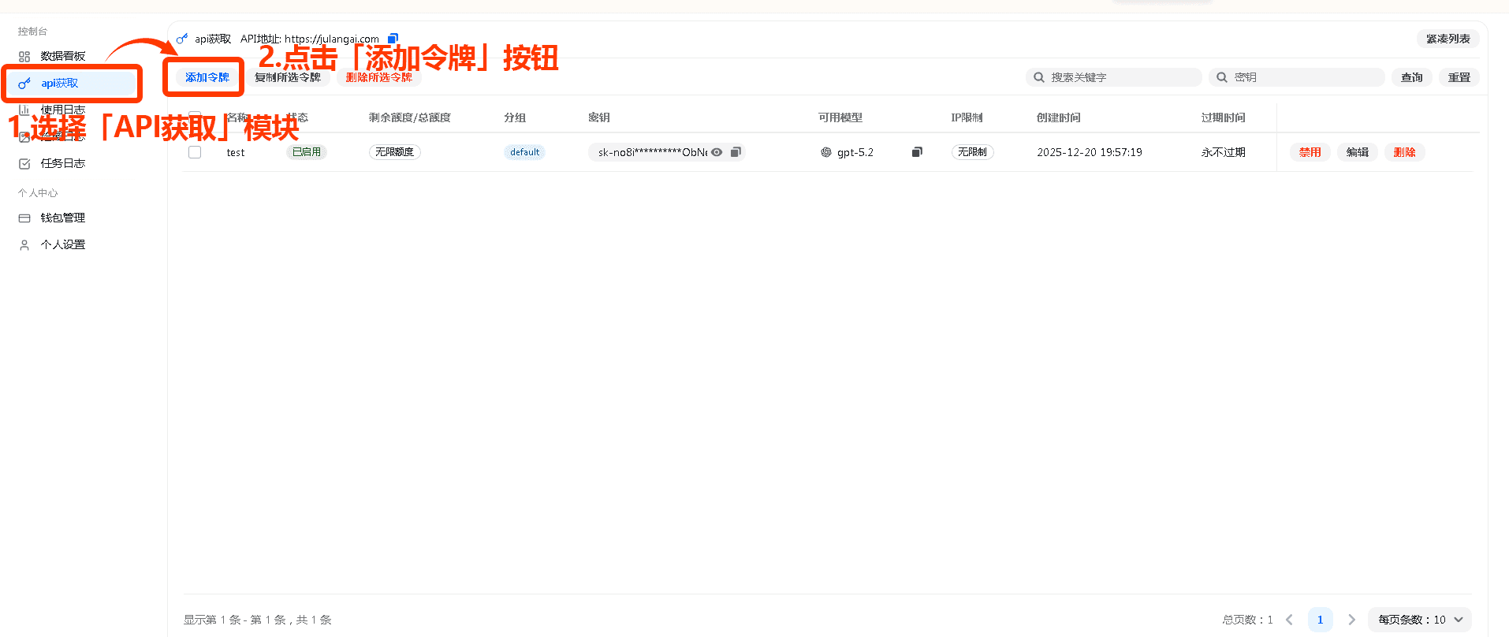Open the 数据看板 menu item

[x=63, y=57]
